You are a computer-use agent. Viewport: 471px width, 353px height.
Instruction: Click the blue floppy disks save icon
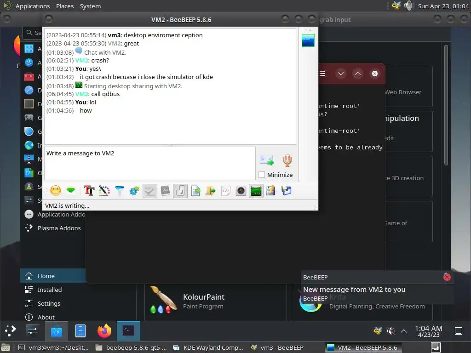click(286, 191)
